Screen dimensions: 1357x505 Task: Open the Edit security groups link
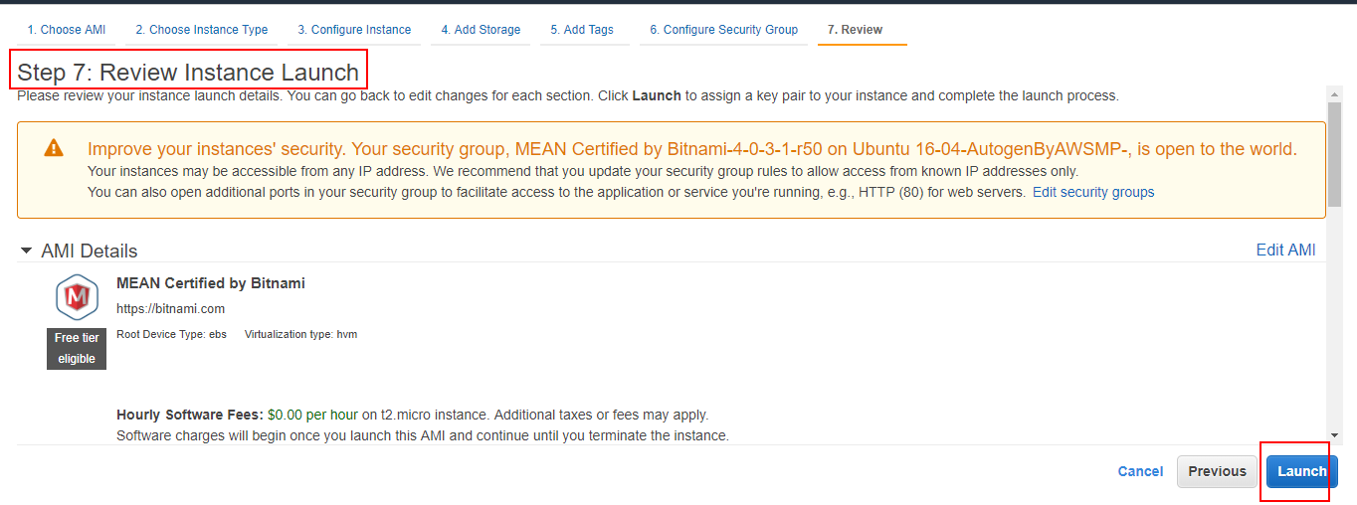coord(1092,192)
